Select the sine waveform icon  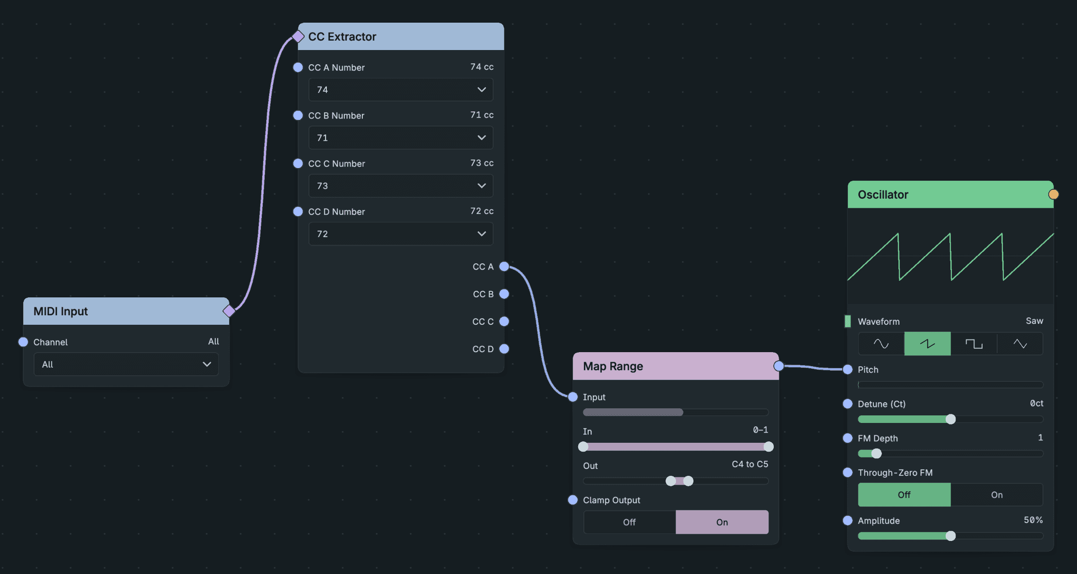[881, 344]
